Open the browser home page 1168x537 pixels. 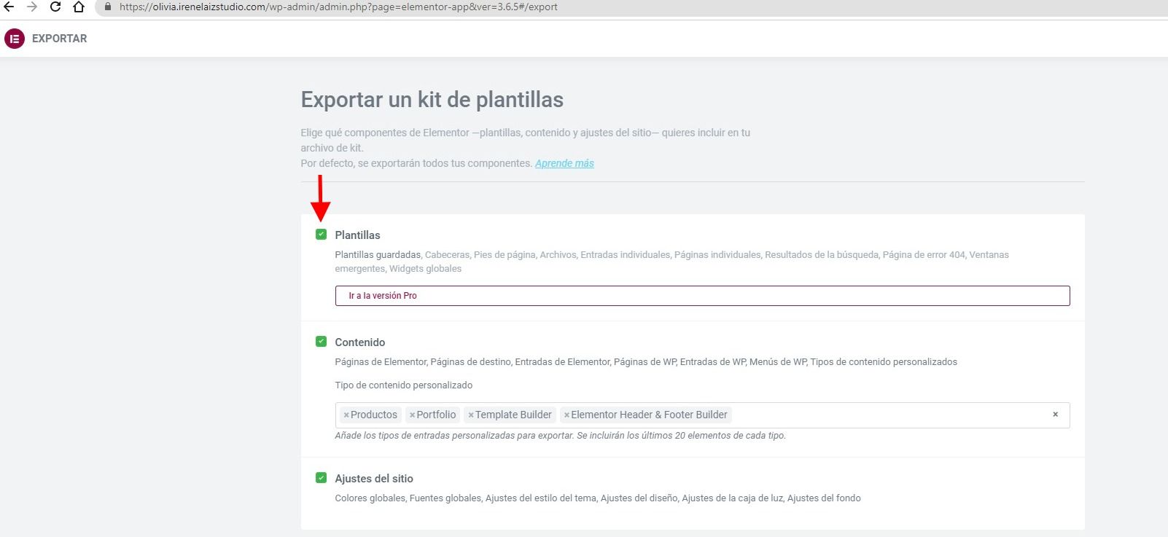point(79,7)
